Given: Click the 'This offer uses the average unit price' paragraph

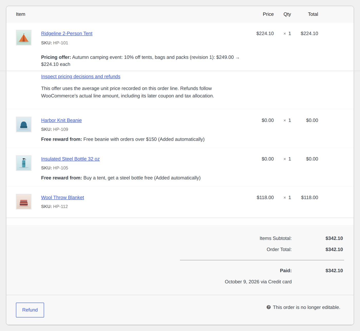Looking at the screenshot, I should click(x=128, y=92).
